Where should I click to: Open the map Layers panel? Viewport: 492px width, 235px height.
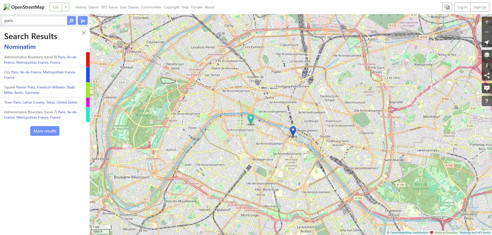point(487,55)
